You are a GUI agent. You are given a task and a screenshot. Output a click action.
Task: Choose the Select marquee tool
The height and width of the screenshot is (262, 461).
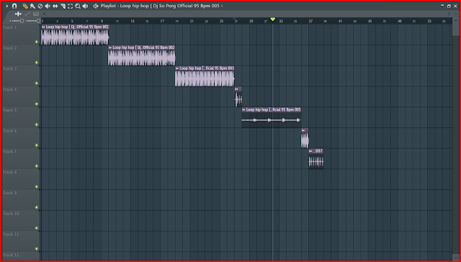coord(71,6)
